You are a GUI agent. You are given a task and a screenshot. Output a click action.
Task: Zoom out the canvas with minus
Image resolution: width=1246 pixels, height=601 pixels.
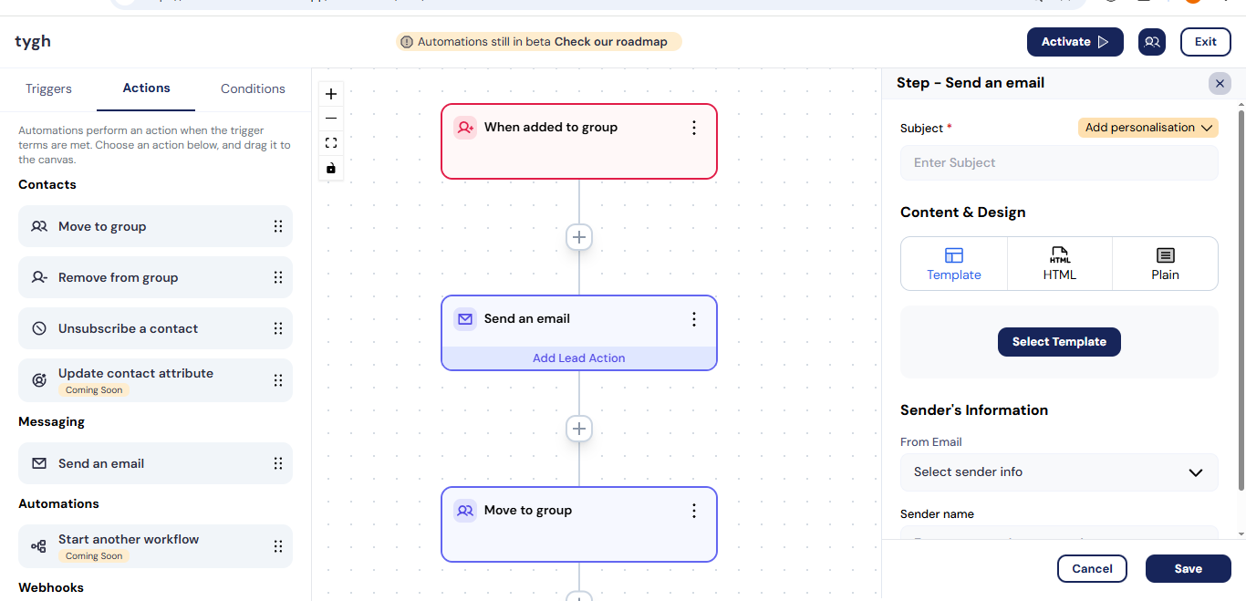click(x=331, y=119)
